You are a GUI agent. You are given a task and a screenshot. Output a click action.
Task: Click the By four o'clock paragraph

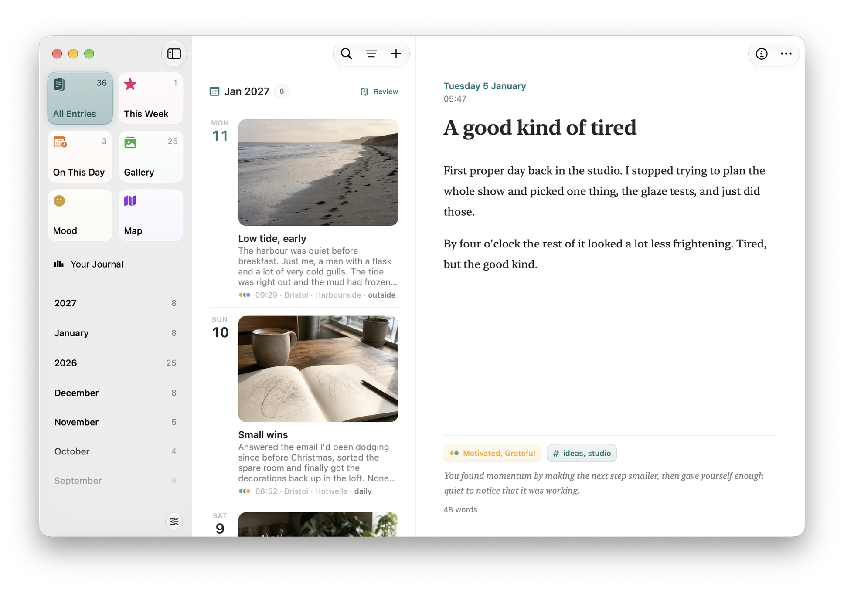tap(605, 254)
